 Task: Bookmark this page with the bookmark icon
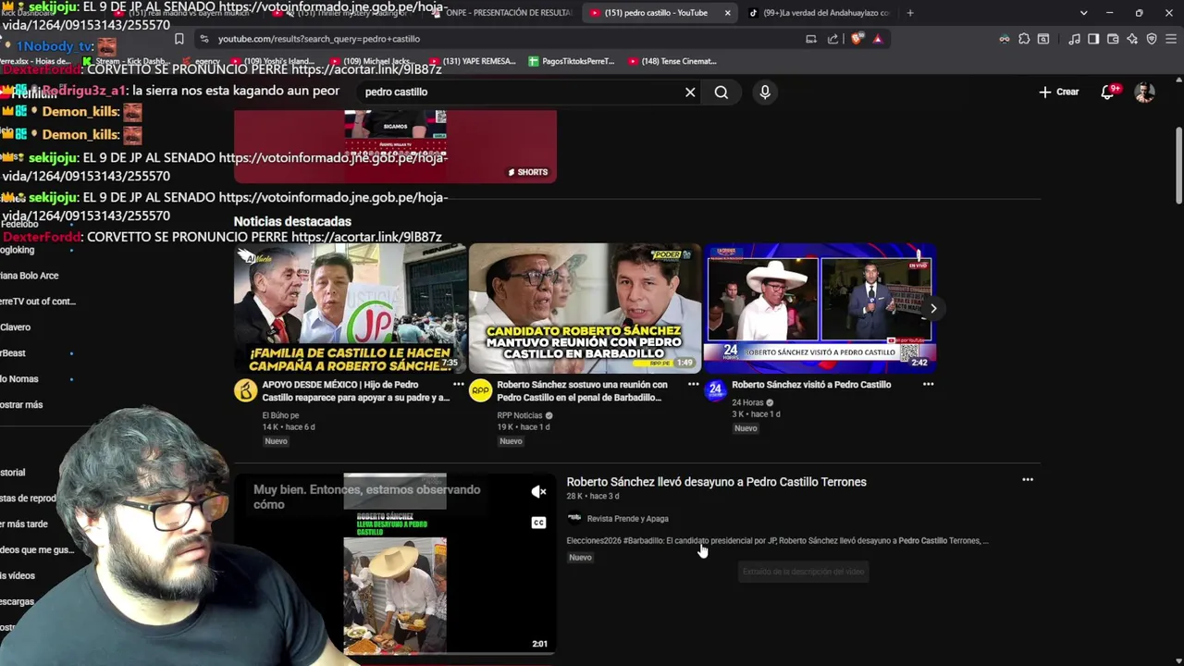[179, 39]
